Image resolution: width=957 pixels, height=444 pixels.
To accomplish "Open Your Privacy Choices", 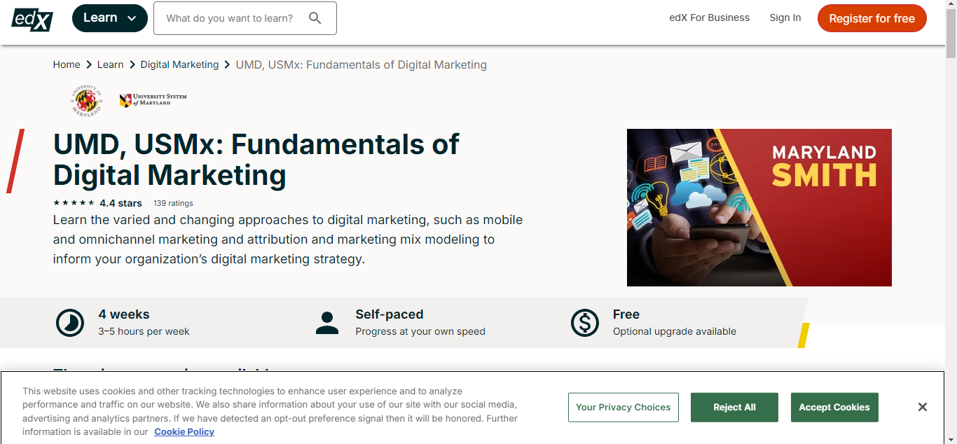I will tap(624, 408).
